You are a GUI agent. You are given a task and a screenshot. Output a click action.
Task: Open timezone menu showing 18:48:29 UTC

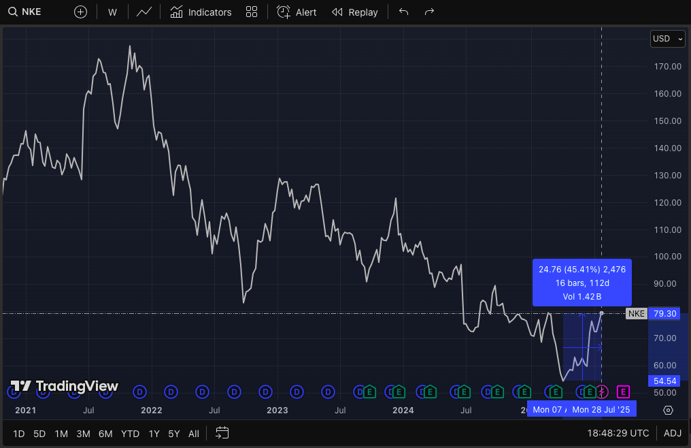pyautogui.click(x=618, y=434)
